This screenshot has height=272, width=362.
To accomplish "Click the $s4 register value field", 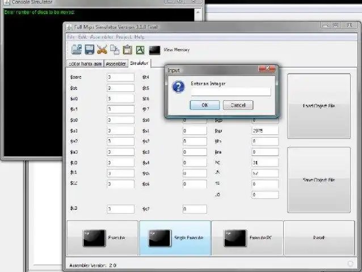I will click(195, 163).
